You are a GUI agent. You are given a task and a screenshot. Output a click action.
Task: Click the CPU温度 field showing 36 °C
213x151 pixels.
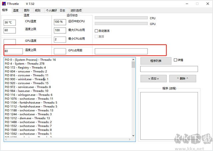[10, 22]
